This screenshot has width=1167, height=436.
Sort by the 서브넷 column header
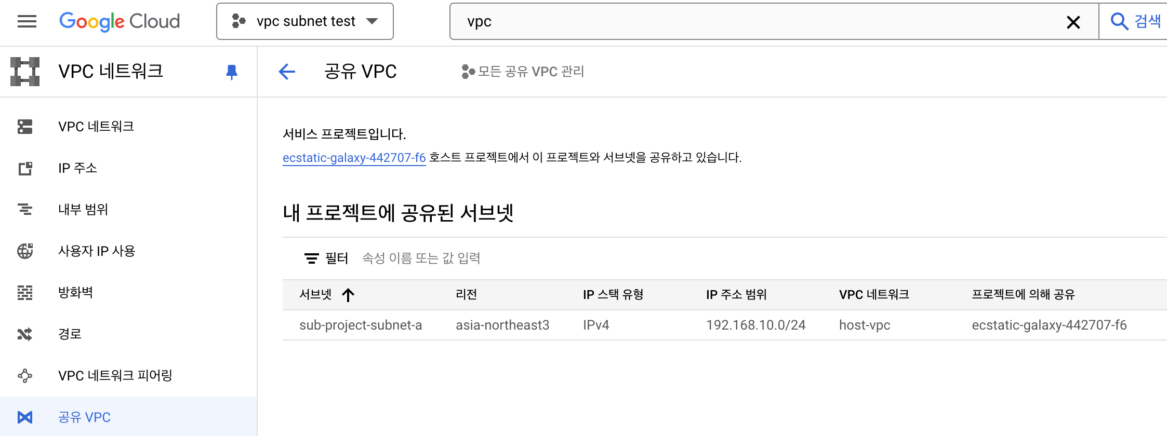[x=315, y=295]
